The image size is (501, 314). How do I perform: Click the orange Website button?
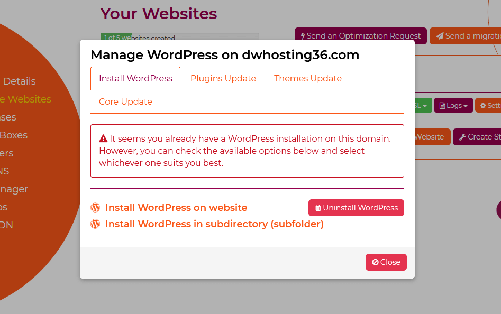(x=432, y=137)
